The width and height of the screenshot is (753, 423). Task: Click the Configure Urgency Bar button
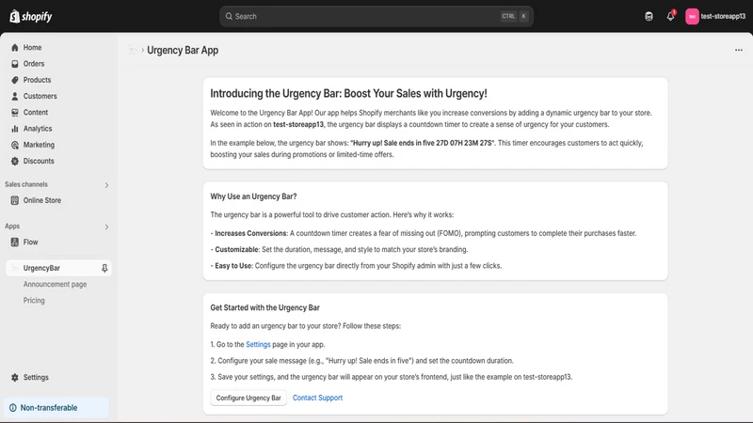[248, 398]
